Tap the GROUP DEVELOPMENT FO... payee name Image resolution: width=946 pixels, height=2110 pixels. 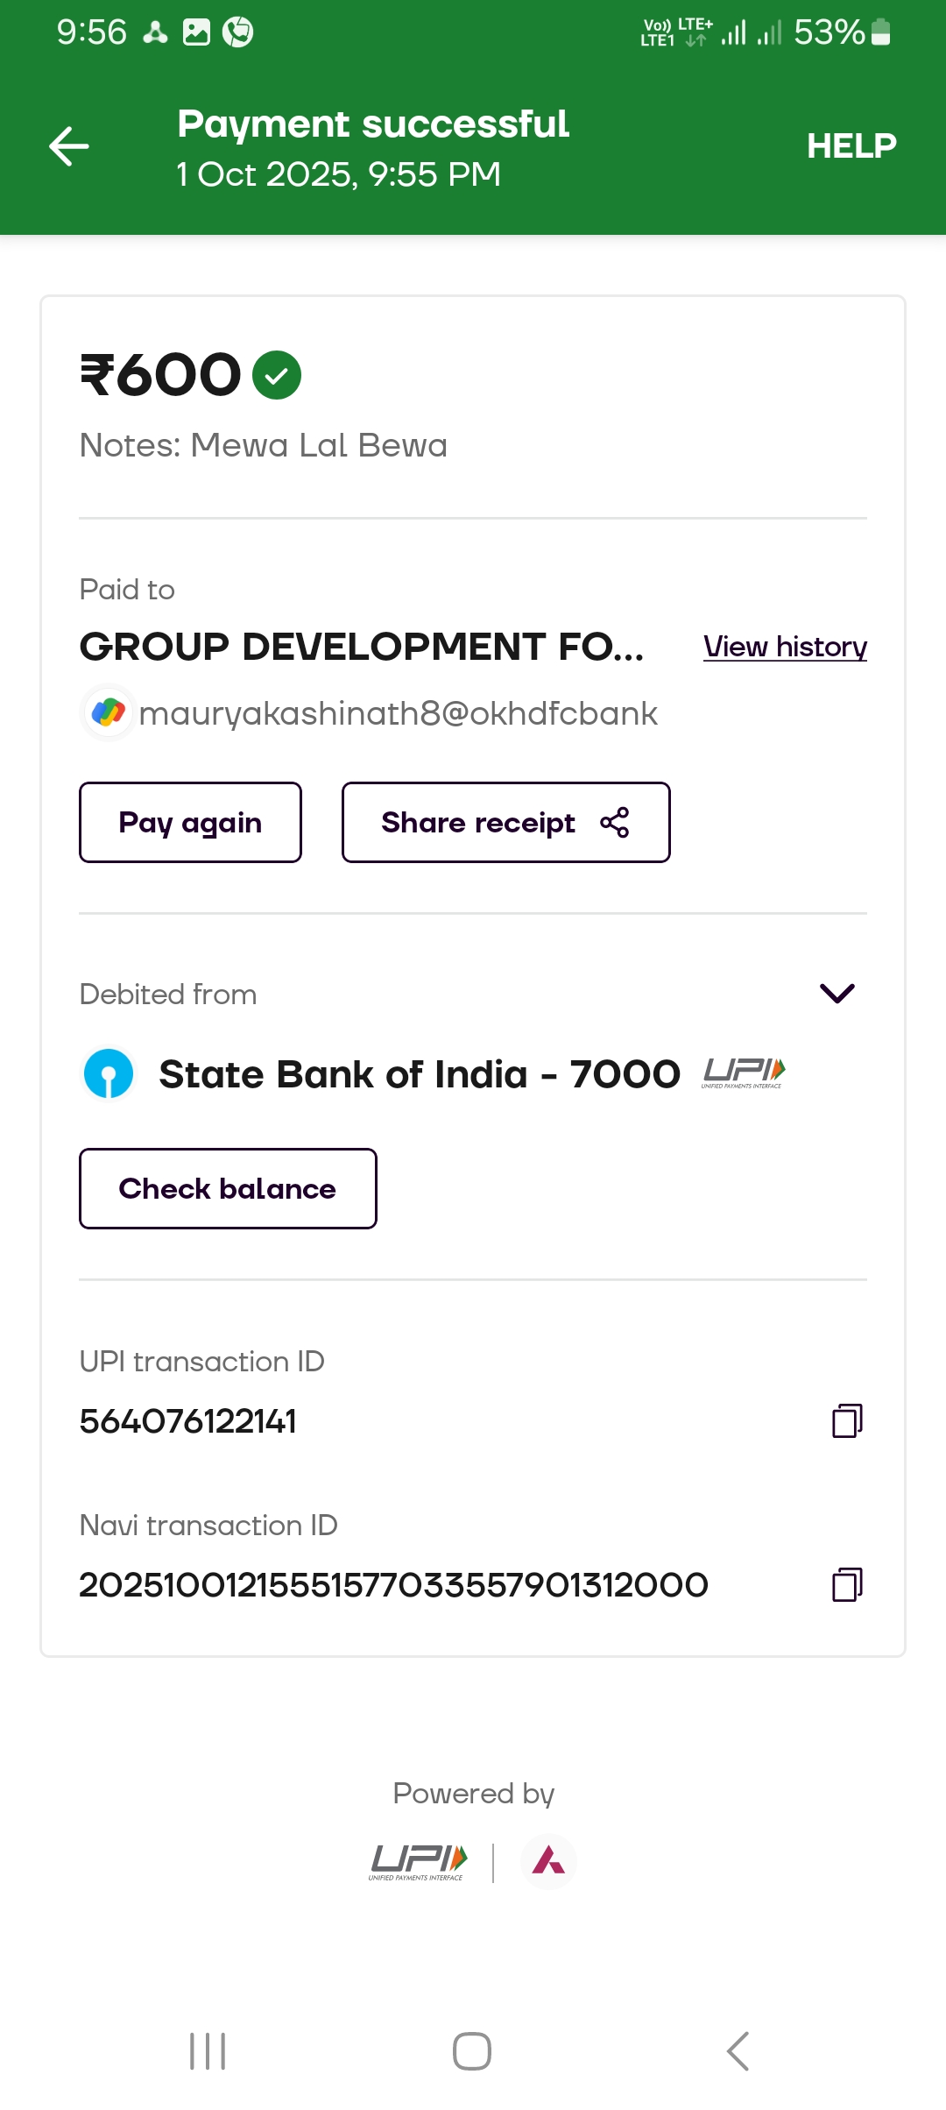[362, 647]
